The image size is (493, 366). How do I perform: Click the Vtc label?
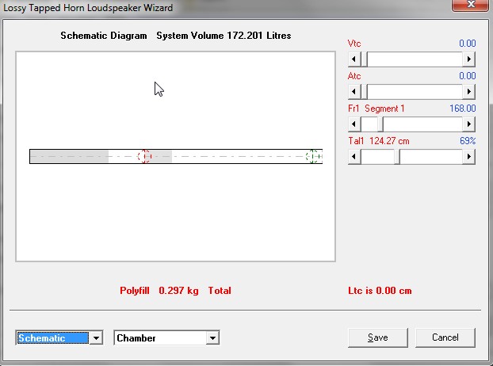point(354,44)
